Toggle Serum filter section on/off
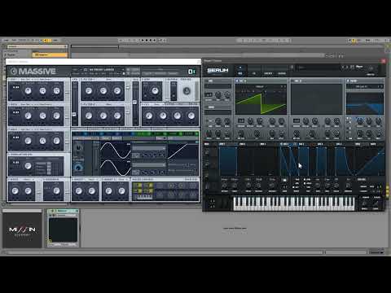Viewport: 391px width, 293px height. [x=348, y=81]
